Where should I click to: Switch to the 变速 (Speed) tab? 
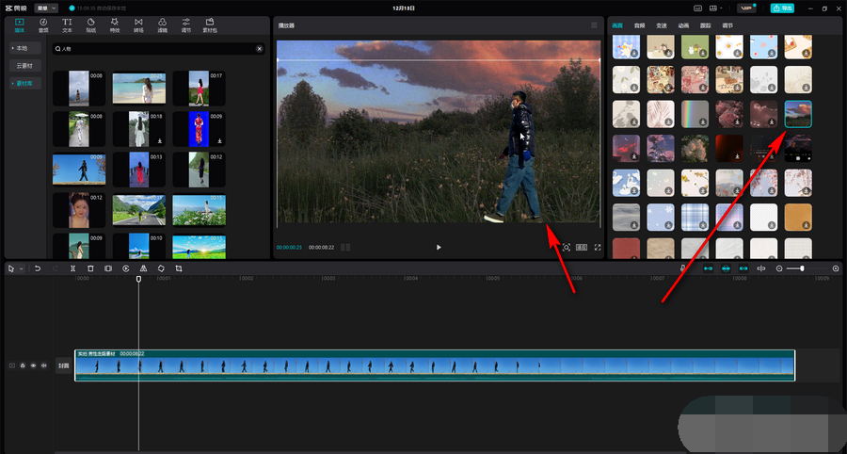(x=660, y=25)
